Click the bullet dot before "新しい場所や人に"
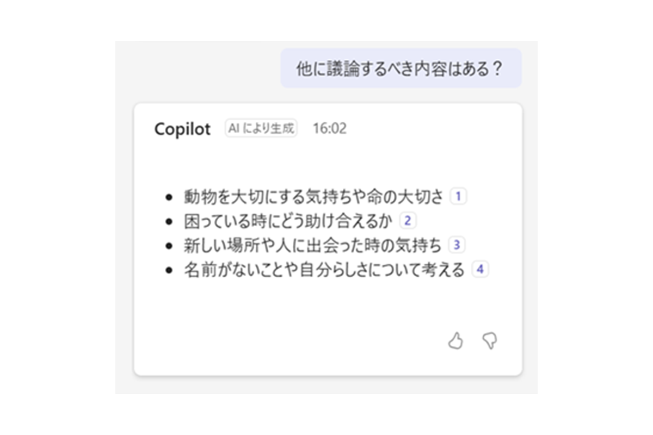 tap(170, 246)
